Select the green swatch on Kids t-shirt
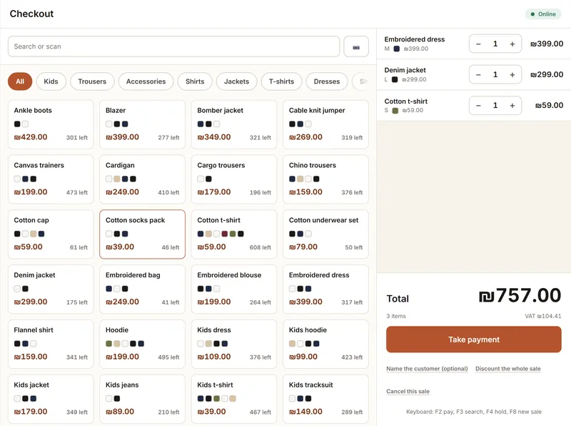The height and width of the screenshot is (426, 571). point(217,399)
